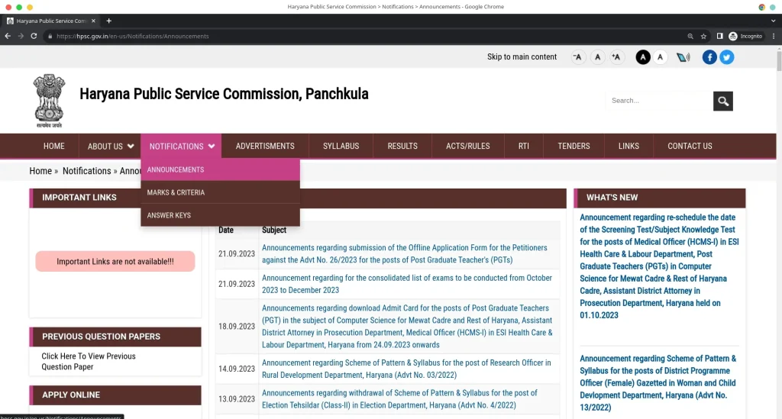Reset font size with middle A icon
The image size is (782, 419).
click(597, 57)
